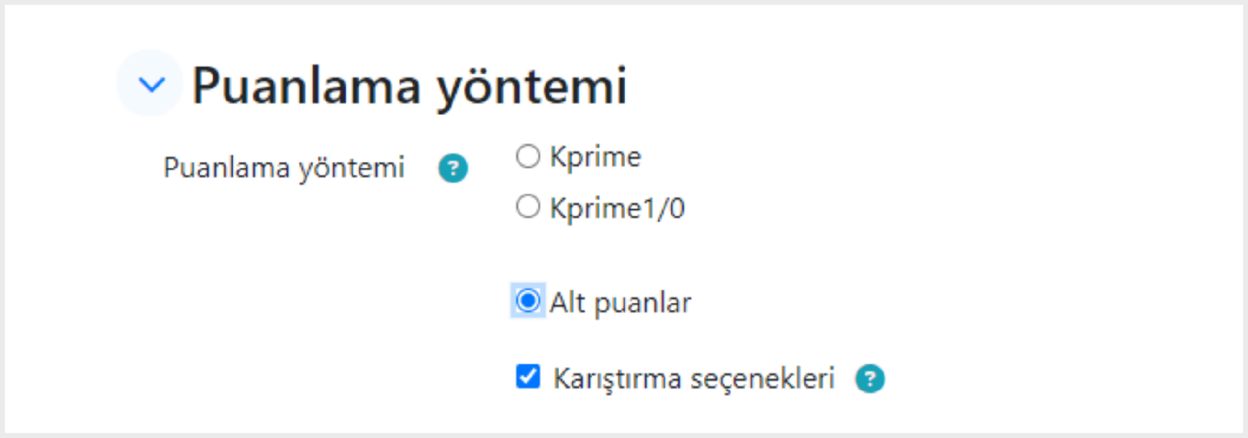Toggle the blue down-arrow section icon
The width and height of the screenshot is (1248, 438).
(150, 84)
